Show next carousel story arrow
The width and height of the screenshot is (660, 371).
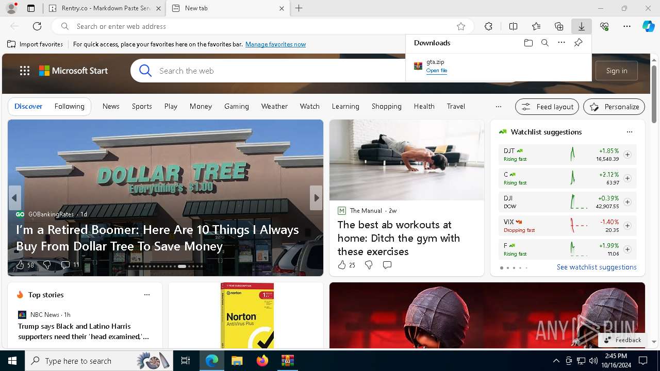coord(317,198)
